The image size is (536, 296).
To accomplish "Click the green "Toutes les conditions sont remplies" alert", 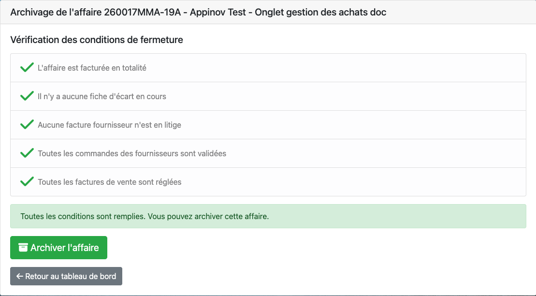I will click(268, 216).
